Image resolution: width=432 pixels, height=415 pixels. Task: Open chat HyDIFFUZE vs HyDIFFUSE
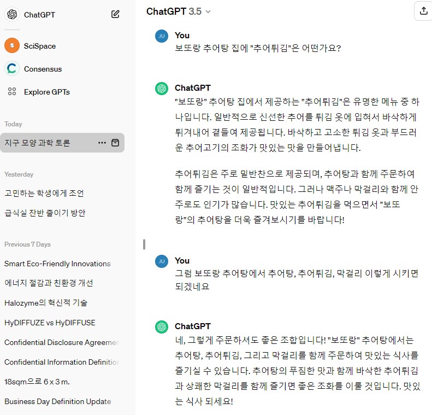pyautogui.click(x=50, y=323)
